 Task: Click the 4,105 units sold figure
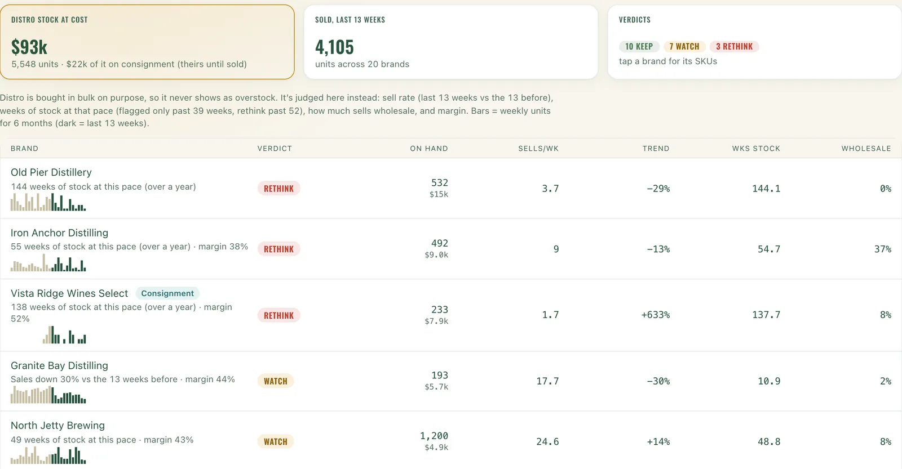pyautogui.click(x=334, y=47)
